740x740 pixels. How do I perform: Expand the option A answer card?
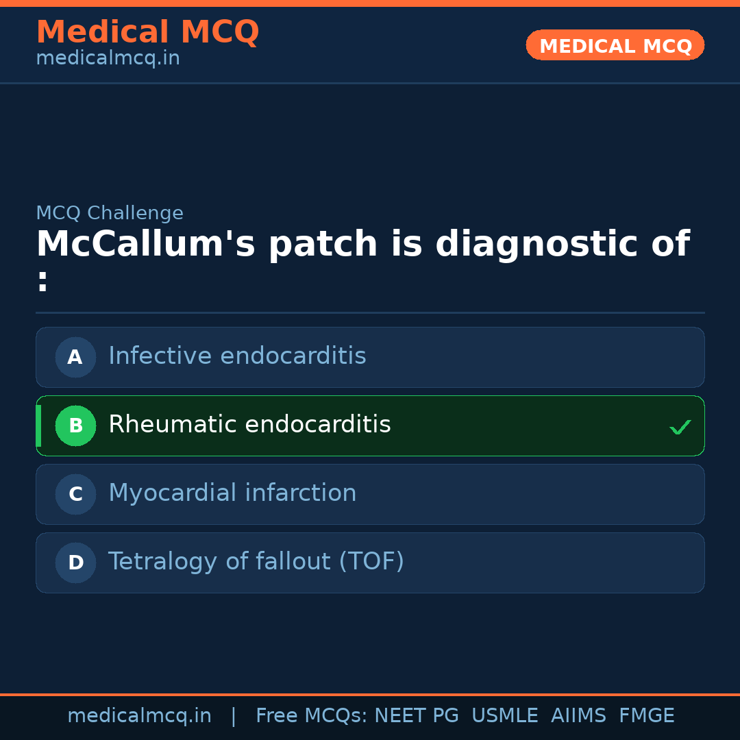(x=370, y=357)
